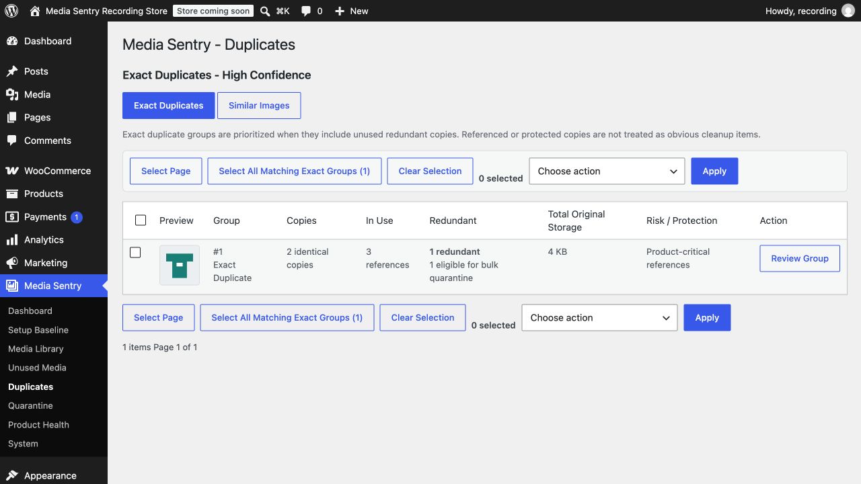Click the bottom Clear Selection button

click(x=423, y=318)
